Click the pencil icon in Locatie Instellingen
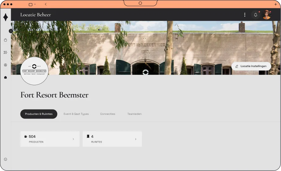This screenshot has height=171, width=281. [237, 66]
